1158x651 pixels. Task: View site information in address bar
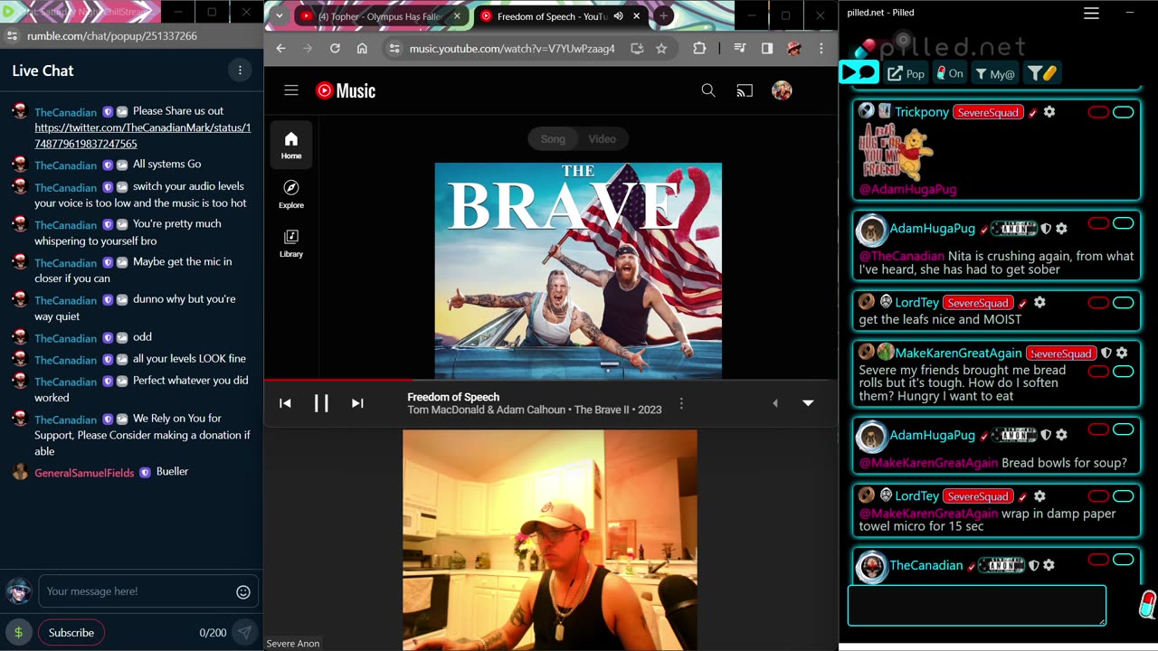(x=394, y=49)
